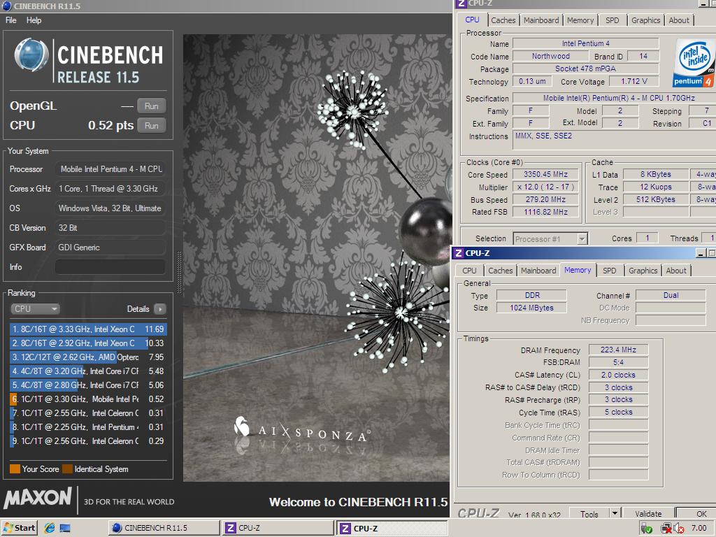Switch to Memory tab in upper CPU-Z window
This screenshot has height=537, width=716.
pos(580,20)
